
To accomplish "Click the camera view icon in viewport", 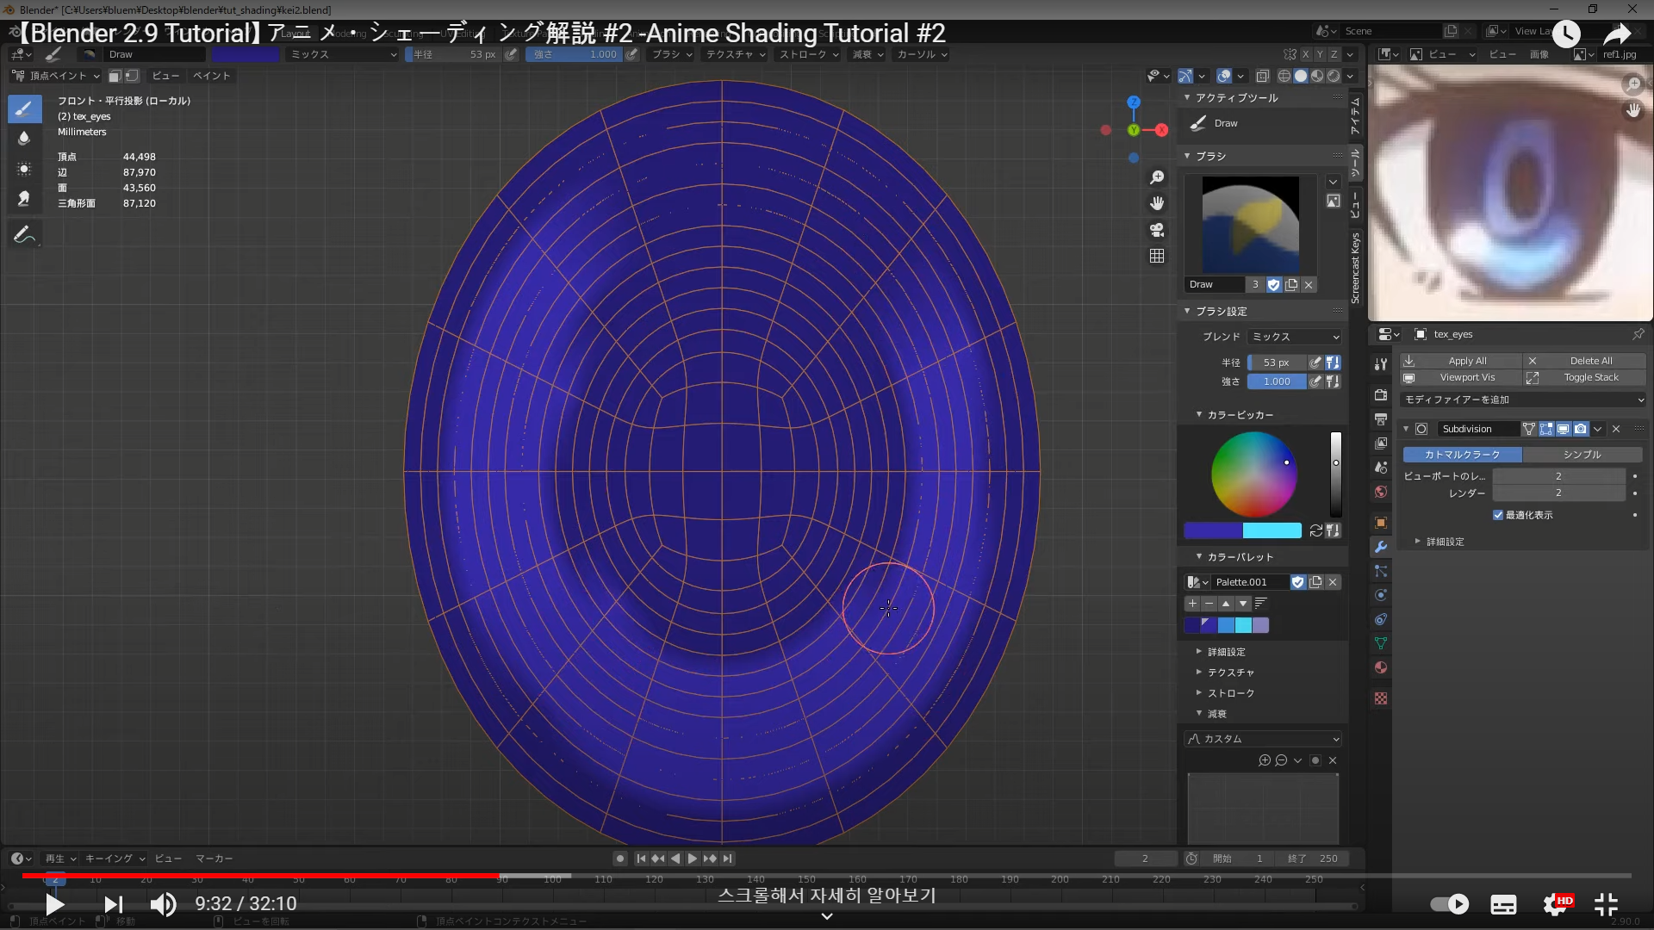I will point(1157,230).
